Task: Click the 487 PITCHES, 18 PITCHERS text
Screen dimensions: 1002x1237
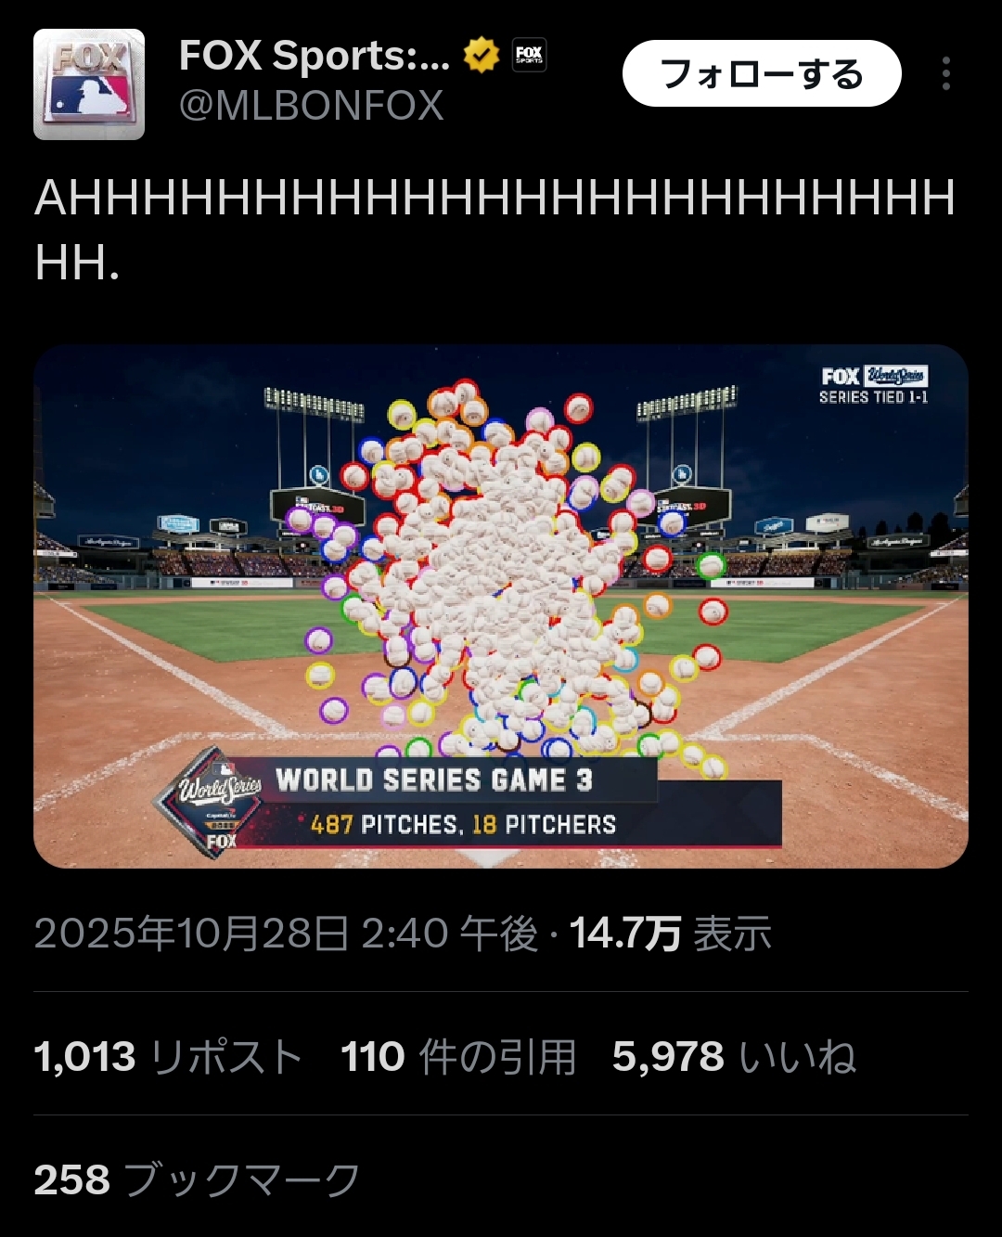Action: click(x=463, y=824)
